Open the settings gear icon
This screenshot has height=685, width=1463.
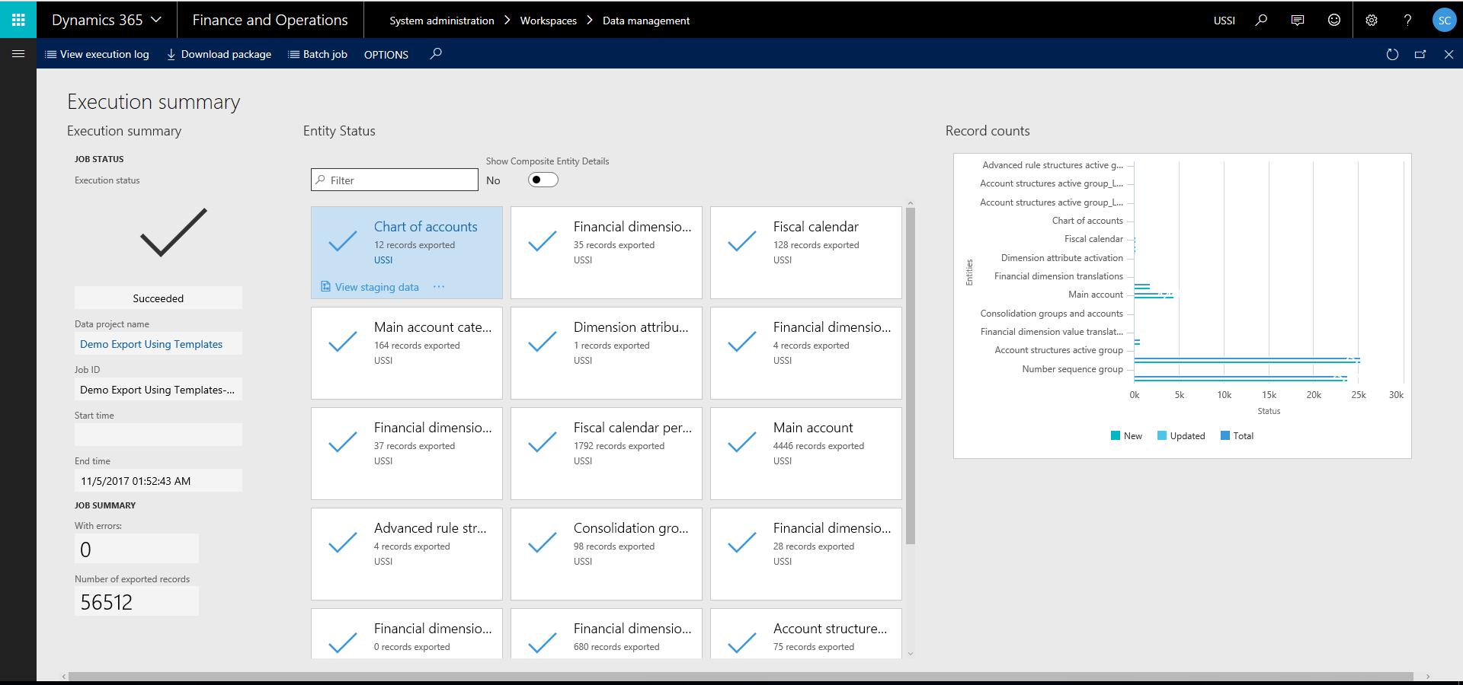tap(1372, 20)
